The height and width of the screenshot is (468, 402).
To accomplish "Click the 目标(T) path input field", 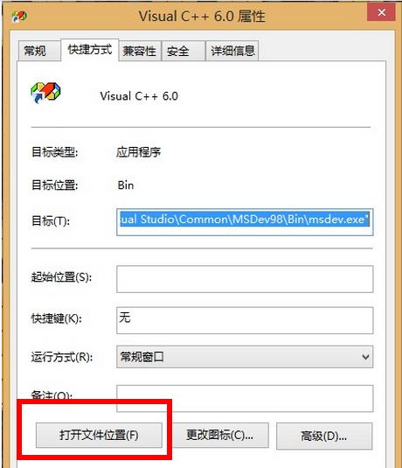I will [x=245, y=222].
